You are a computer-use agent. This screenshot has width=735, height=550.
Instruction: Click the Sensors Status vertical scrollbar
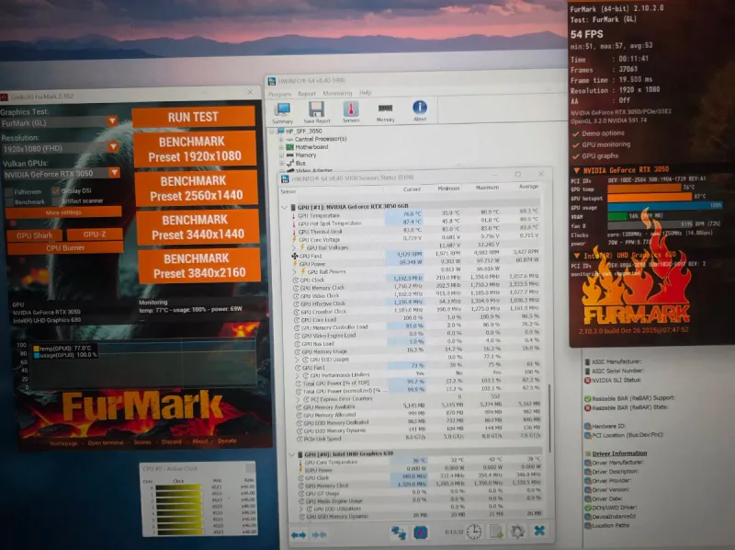point(548,418)
